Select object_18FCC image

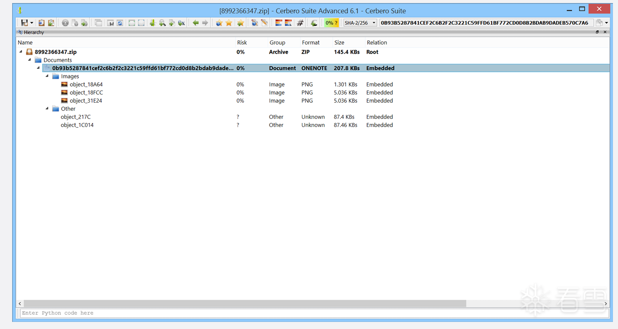tap(86, 92)
